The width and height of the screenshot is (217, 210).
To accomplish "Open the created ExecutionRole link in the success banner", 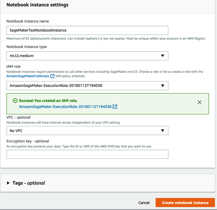I will pyautogui.click(x=65, y=107).
